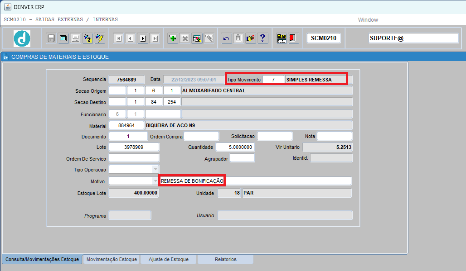Go to previous record arrow
The image size is (466, 271).
(x=131, y=38)
